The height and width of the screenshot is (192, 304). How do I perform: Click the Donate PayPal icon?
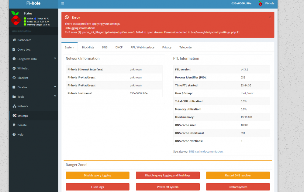click(14, 125)
